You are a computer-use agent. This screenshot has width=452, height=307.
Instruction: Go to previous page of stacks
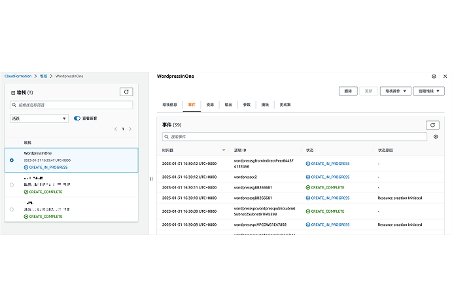(x=116, y=129)
